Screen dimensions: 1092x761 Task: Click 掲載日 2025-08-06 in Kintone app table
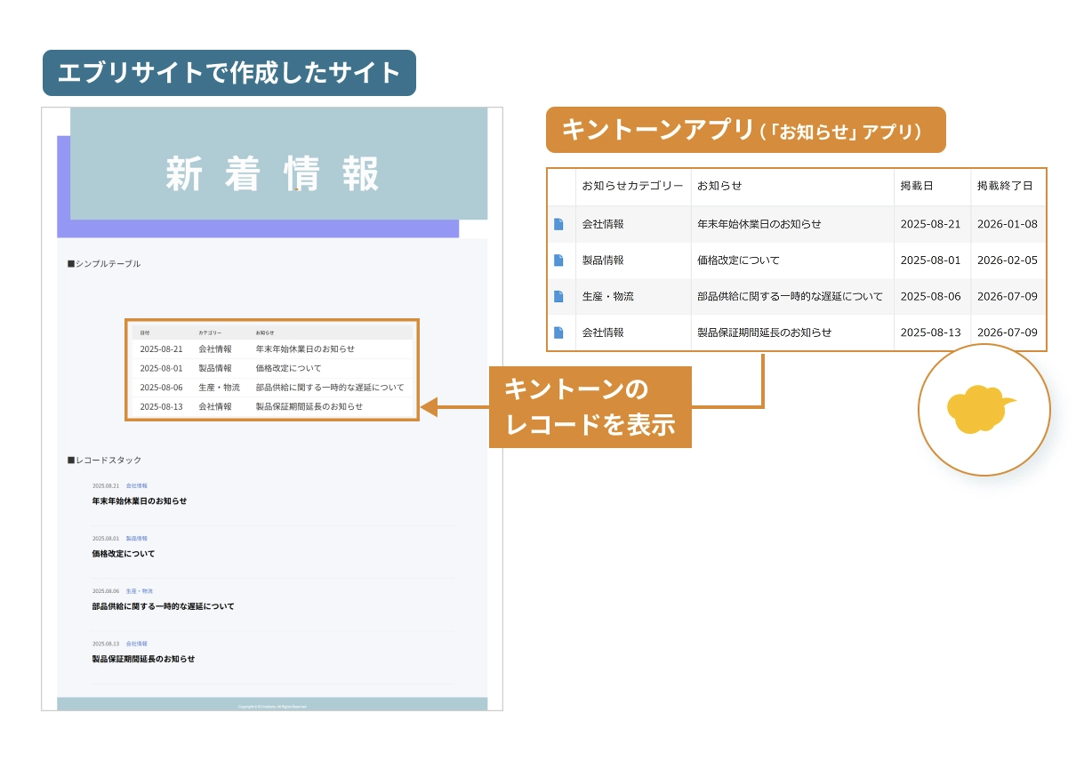pos(930,296)
